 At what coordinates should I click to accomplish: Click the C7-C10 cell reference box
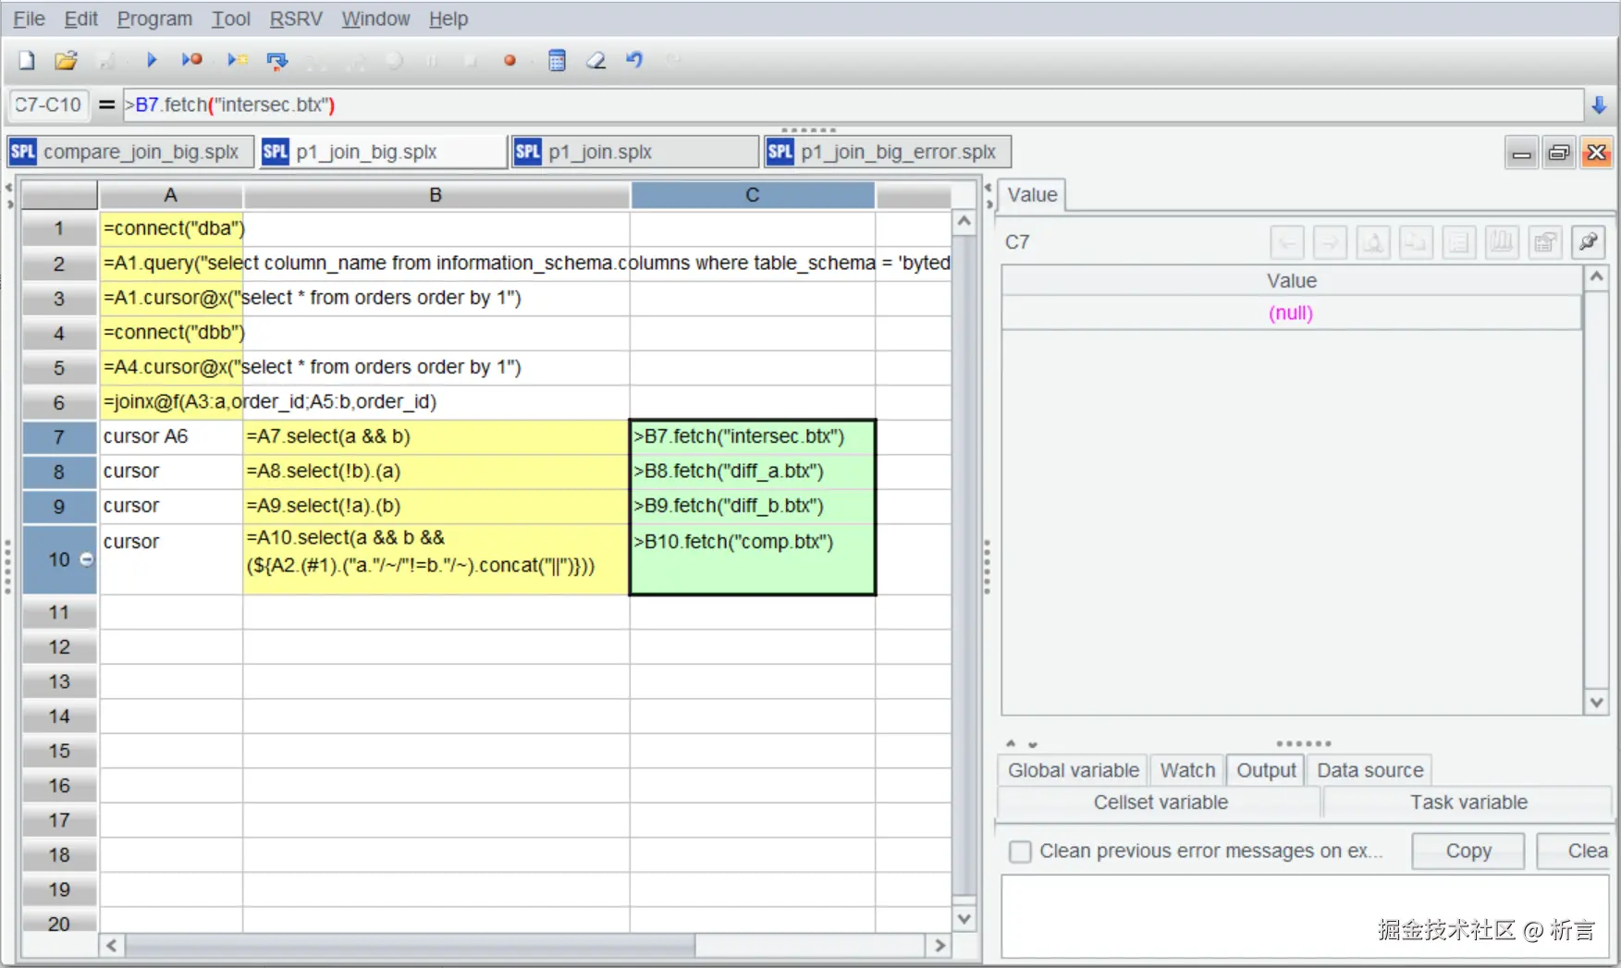(48, 104)
